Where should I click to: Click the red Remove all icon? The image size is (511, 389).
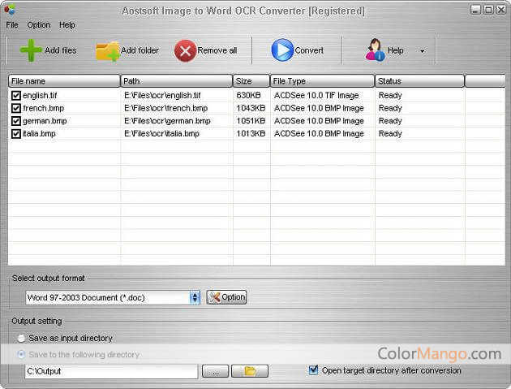pyautogui.click(x=185, y=50)
